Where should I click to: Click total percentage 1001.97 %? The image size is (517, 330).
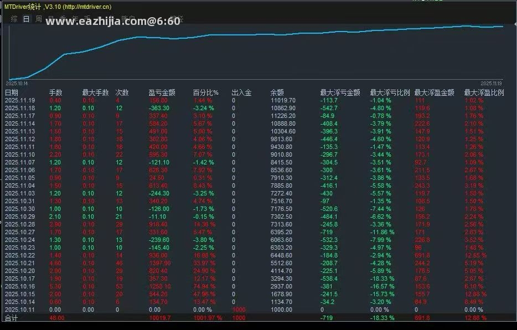208,318
